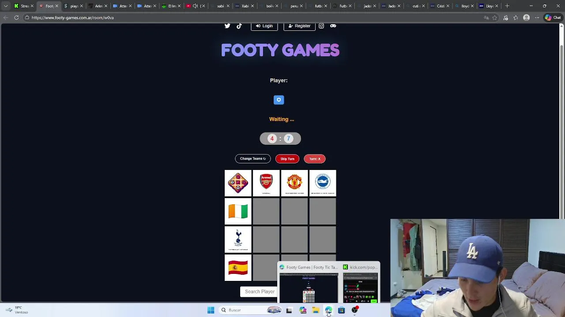
Task: Open the kick.com popout preview thumbnail
Action: pos(361,288)
